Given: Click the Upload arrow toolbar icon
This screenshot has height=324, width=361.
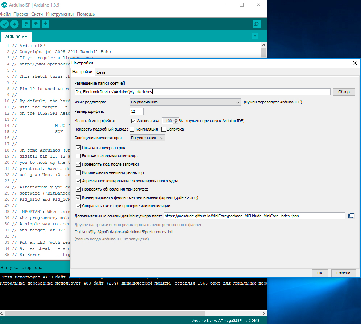Looking at the screenshot, I should pos(14,24).
